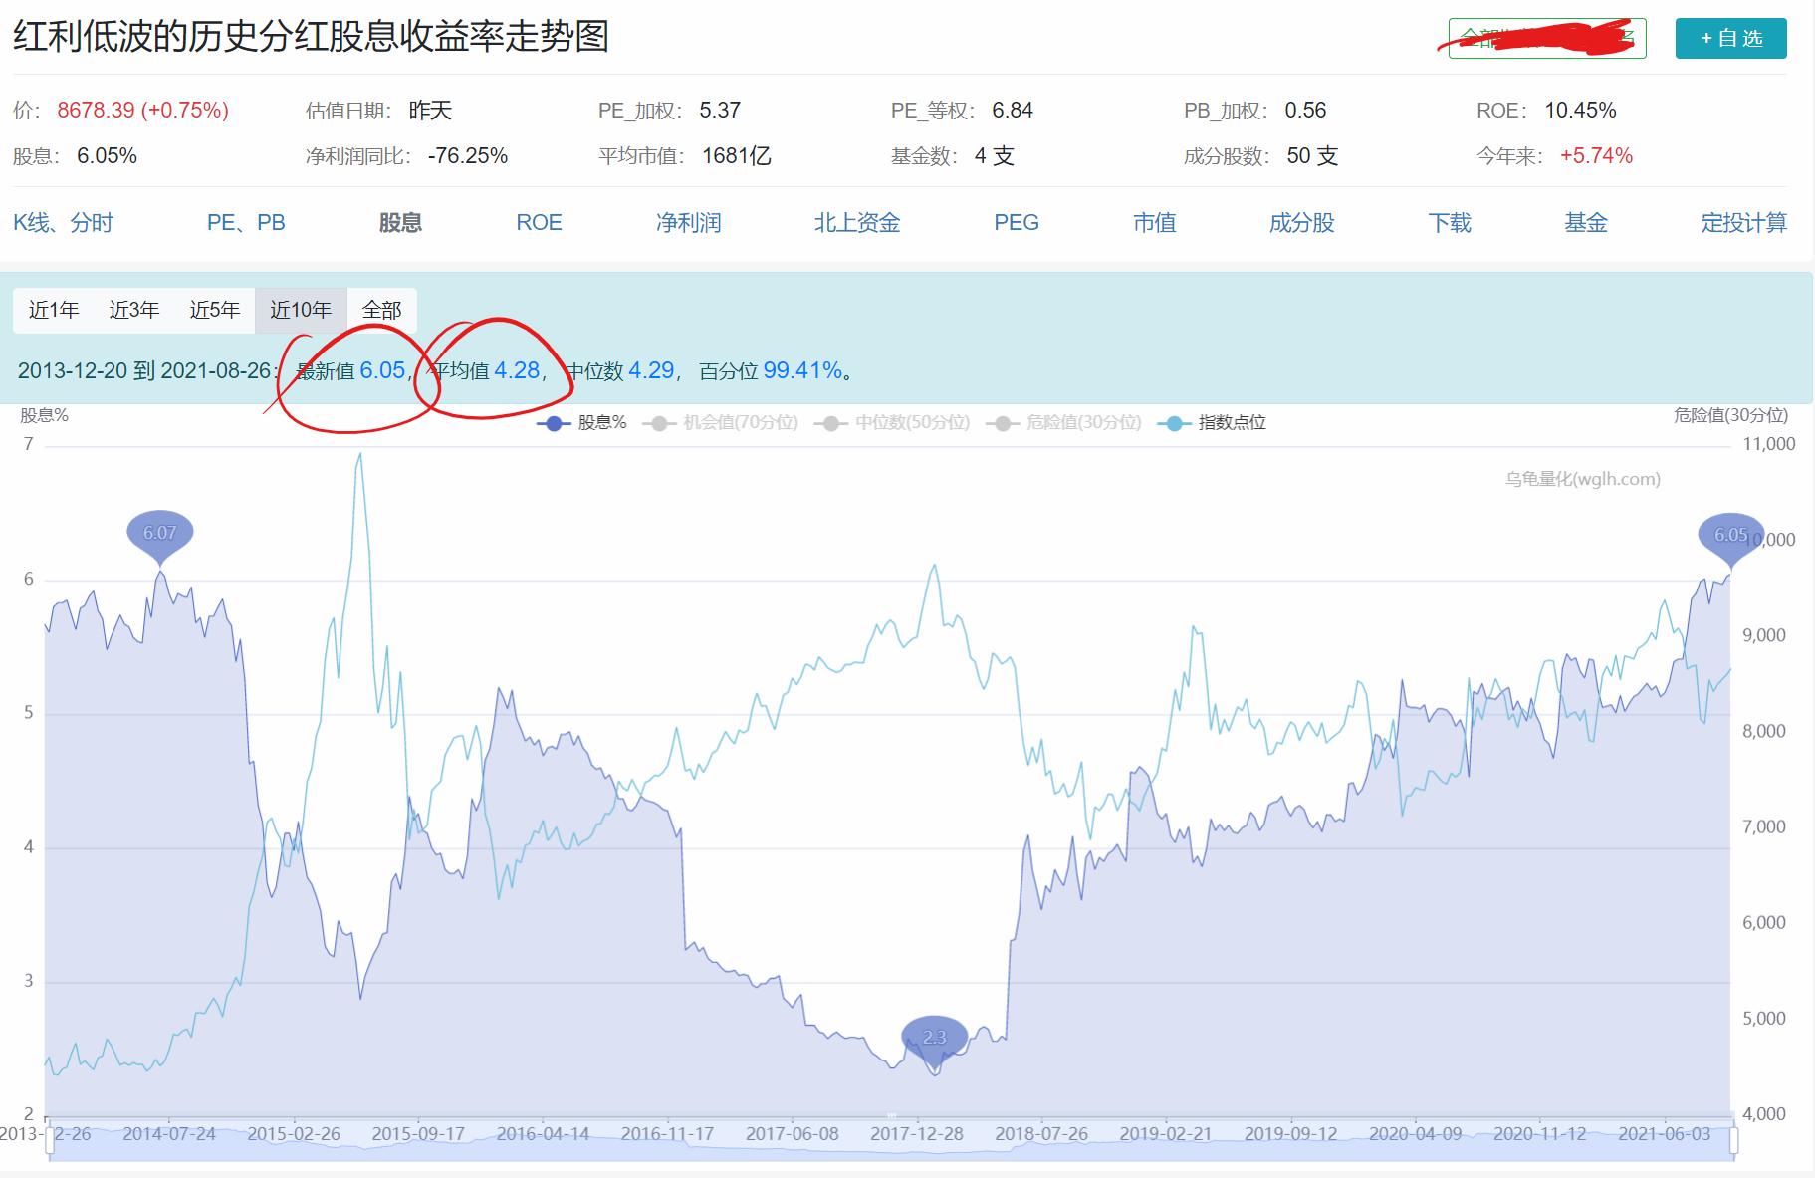Open the 定投计算 calculator
Image resolution: width=1815 pixels, height=1178 pixels.
click(x=1743, y=223)
